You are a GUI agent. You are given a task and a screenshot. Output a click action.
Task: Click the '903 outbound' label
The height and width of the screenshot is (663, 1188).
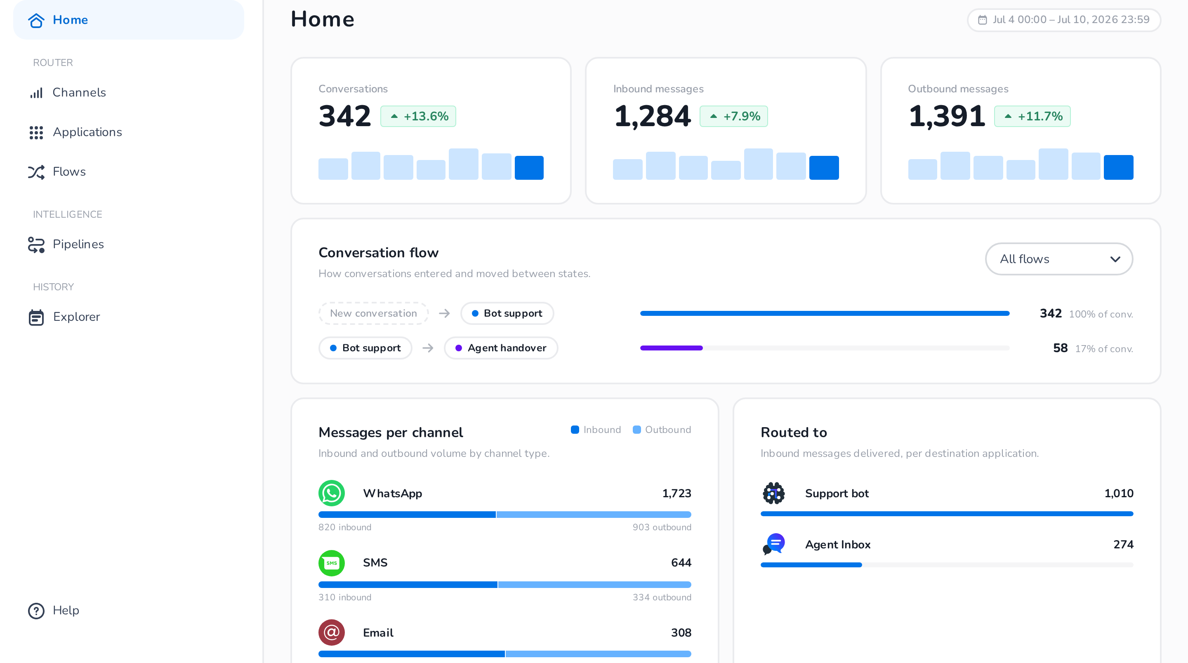pyautogui.click(x=662, y=527)
